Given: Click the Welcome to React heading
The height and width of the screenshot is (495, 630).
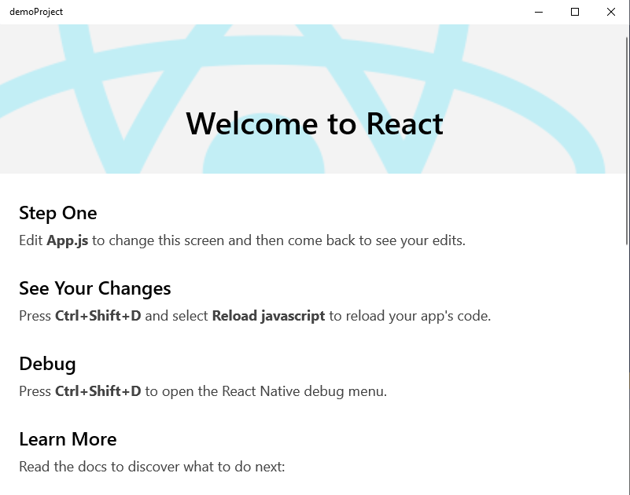Looking at the screenshot, I should (314, 123).
